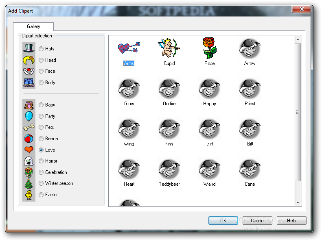This screenshot has width=322, height=241.
Task: Click the yellow chick icon beside Easter
Action: [x=29, y=195]
